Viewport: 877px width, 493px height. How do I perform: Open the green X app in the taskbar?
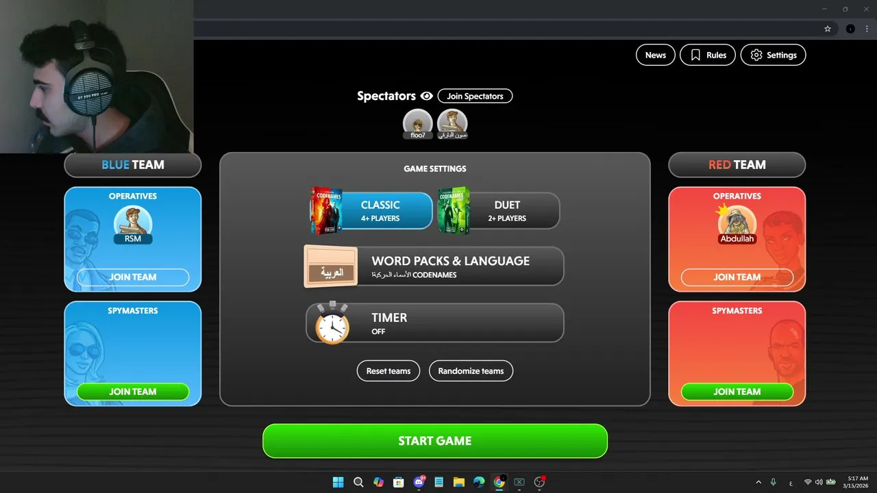tap(519, 482)
